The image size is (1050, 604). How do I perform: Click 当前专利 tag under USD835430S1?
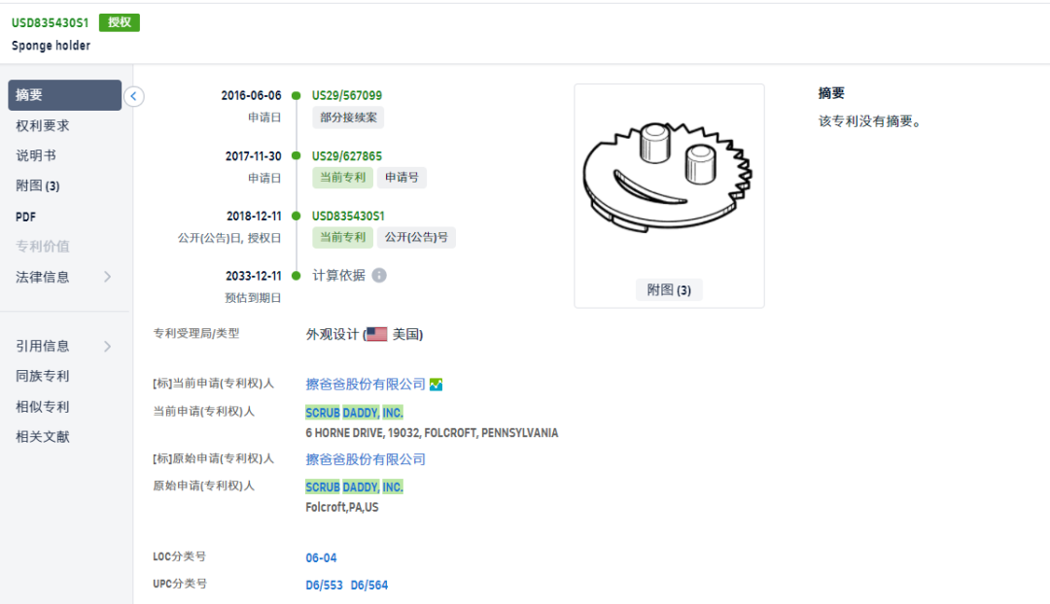343,238
